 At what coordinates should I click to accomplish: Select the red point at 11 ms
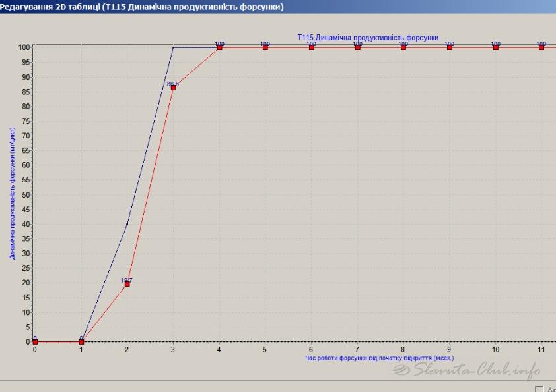(541, 47)
